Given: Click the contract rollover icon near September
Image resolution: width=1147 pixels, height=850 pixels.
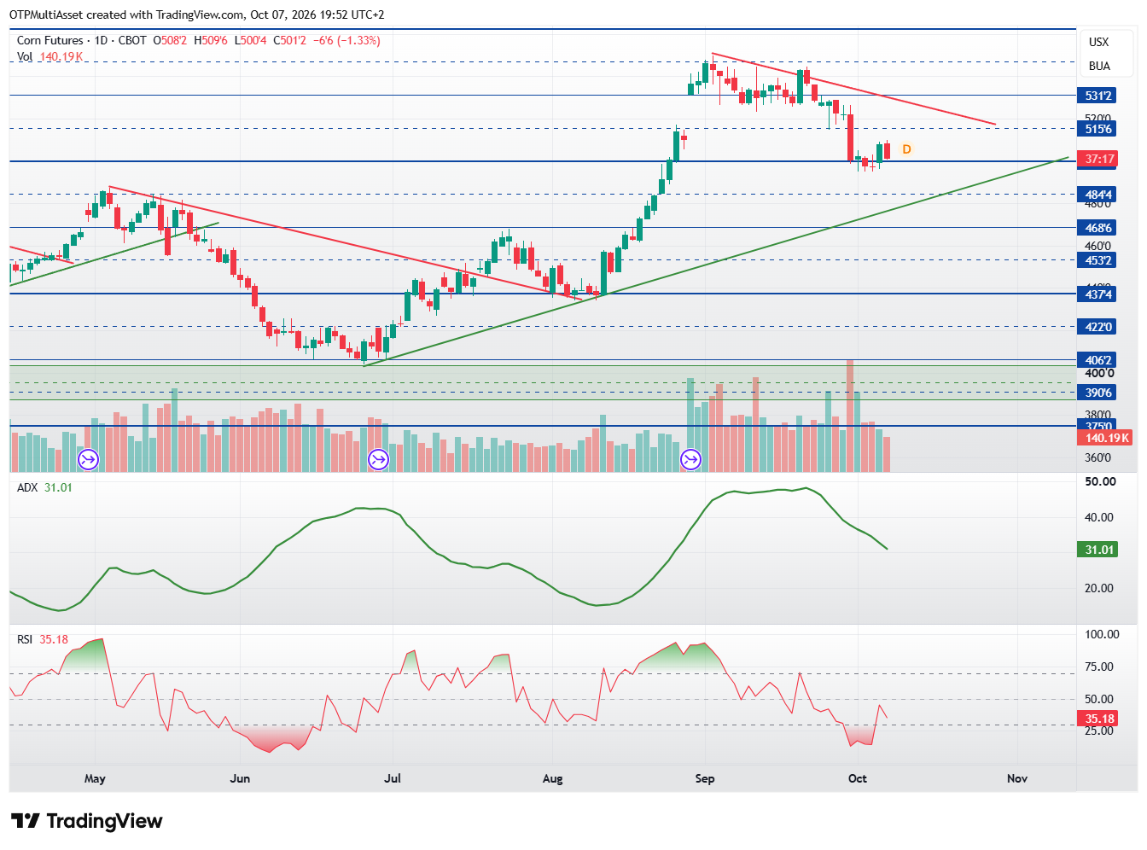Looking at the screenshot, I should point(690,460).
